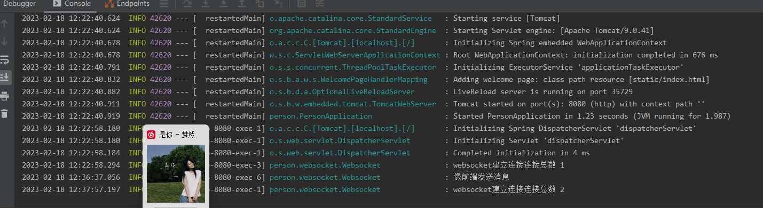Switch to the Endpoints tab

click(x=127, y=4)
